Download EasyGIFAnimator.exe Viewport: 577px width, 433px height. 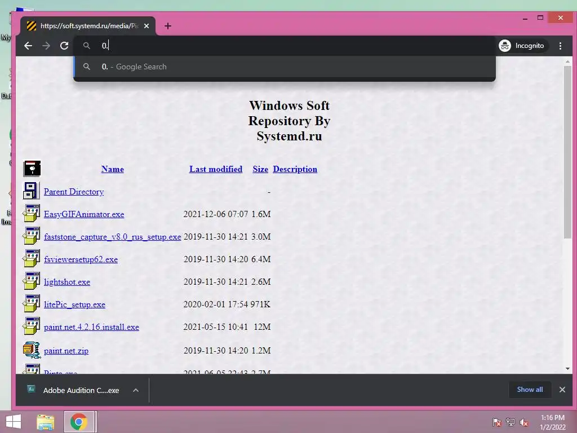(x=84, y=214)
